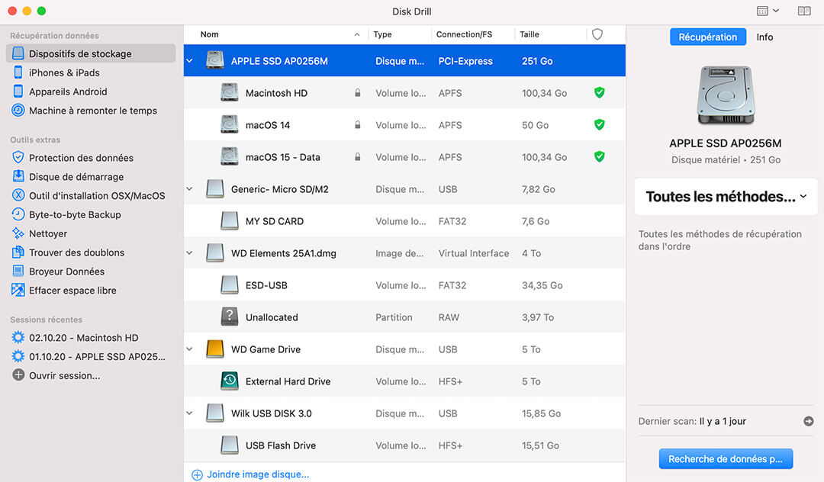This screenshot has height=482, width=824.
Task: Click the Dispositifs de stockage drive icon
Action: (x=18, y=53)
